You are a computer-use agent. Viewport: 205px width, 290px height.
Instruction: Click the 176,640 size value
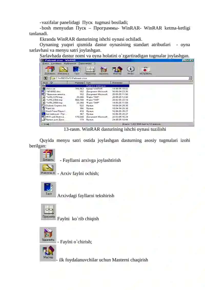(79, 117)
